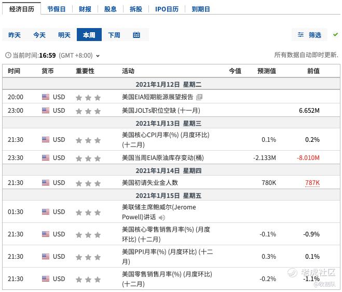Click the filter sliders icon
The height and width of the screenshot is (292, 342).
point(300,35)
